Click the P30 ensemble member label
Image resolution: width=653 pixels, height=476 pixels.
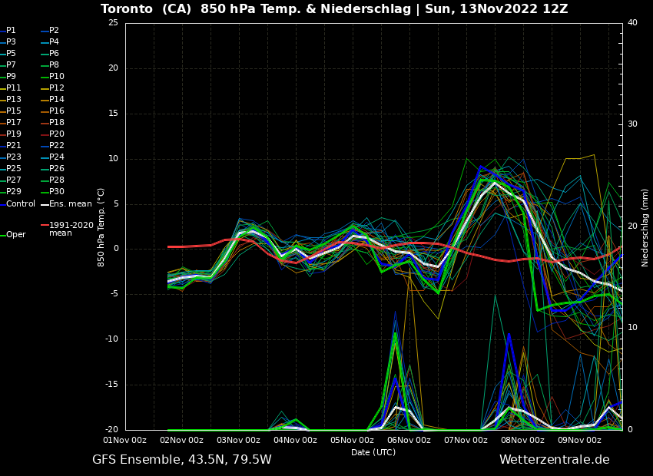(57, 192)
